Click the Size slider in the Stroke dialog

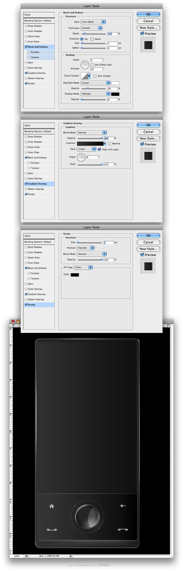90,243
